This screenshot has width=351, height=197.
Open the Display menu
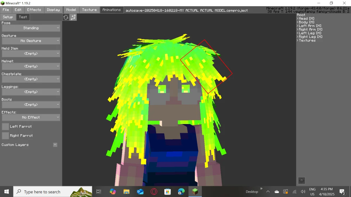click(53, 10)
